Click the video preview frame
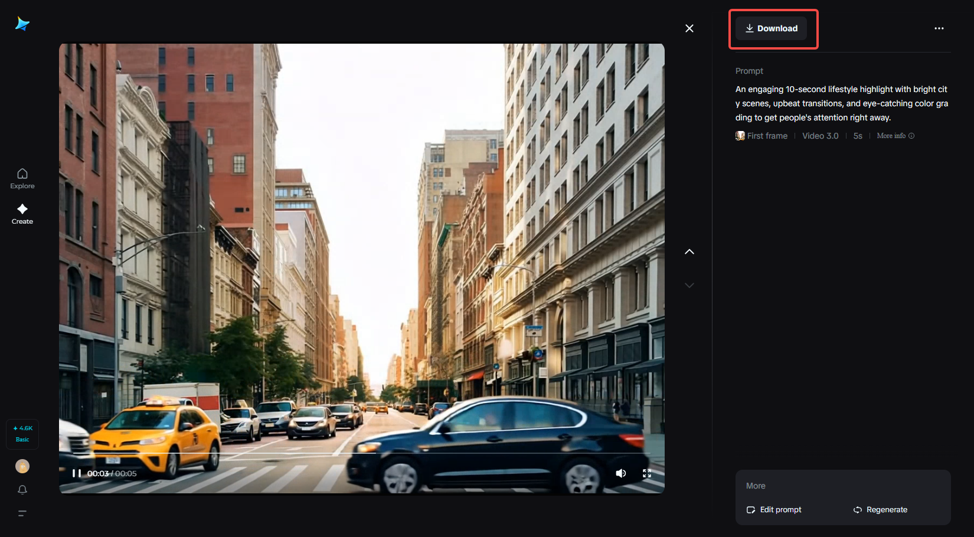The height and width of the screenshot is (537, 974). pyautogui.click(x=362, y=268)
